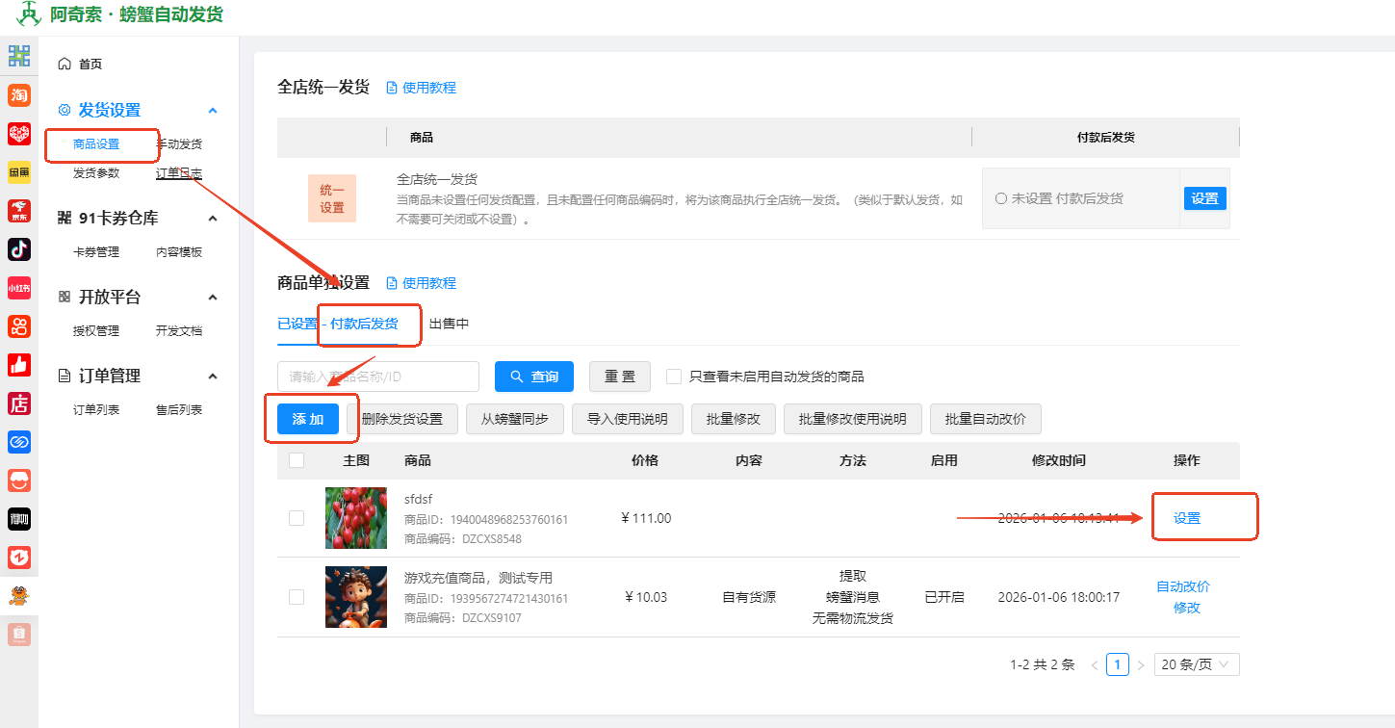Click the 删除发货设置 button

[x=401, y=419]
